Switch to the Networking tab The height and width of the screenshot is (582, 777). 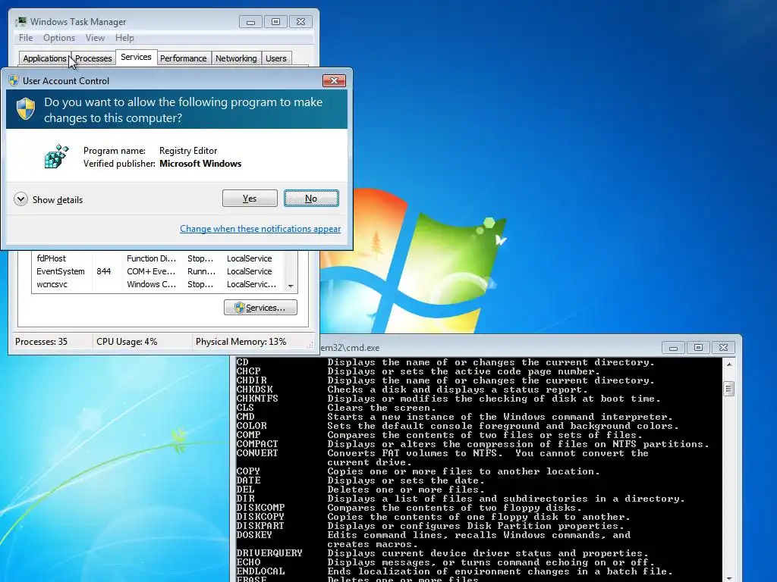[236, 58]
